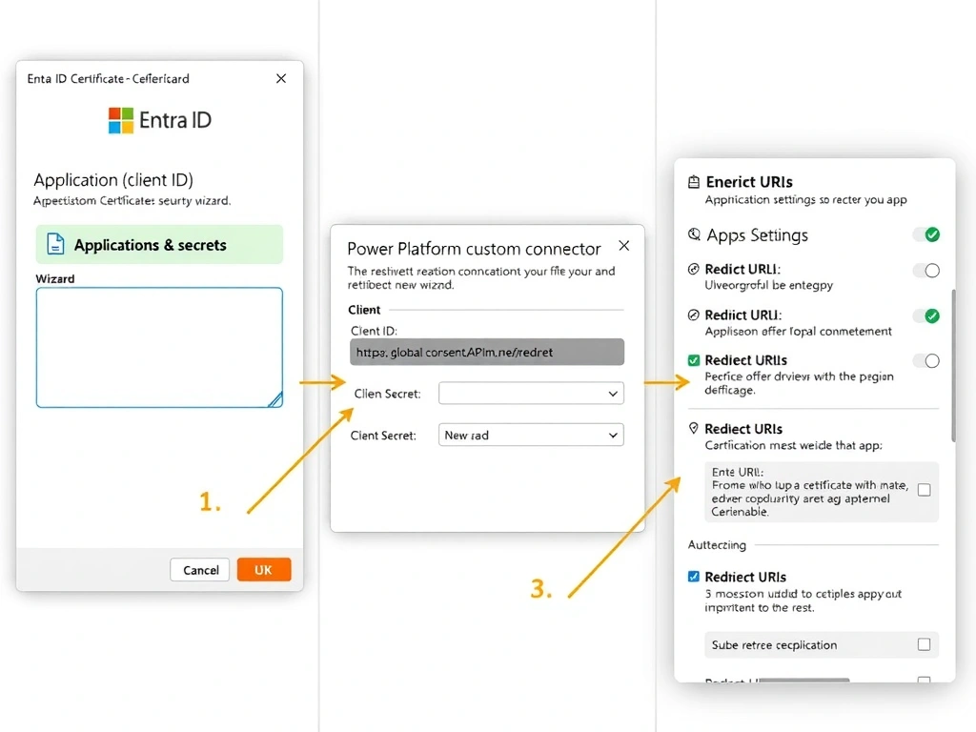Check the Ente URIL checkbox

925,491
